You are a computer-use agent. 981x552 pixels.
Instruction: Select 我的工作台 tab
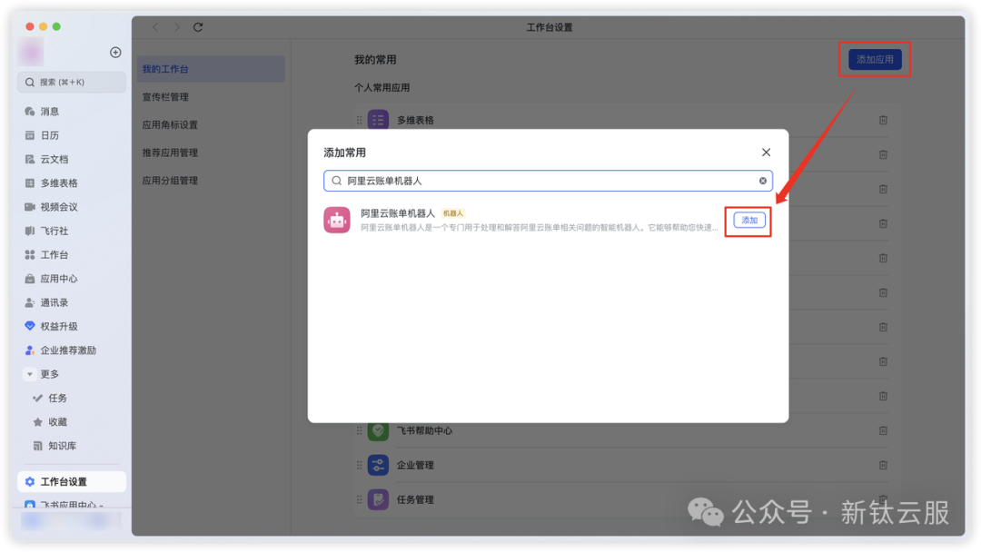[211, 69]
